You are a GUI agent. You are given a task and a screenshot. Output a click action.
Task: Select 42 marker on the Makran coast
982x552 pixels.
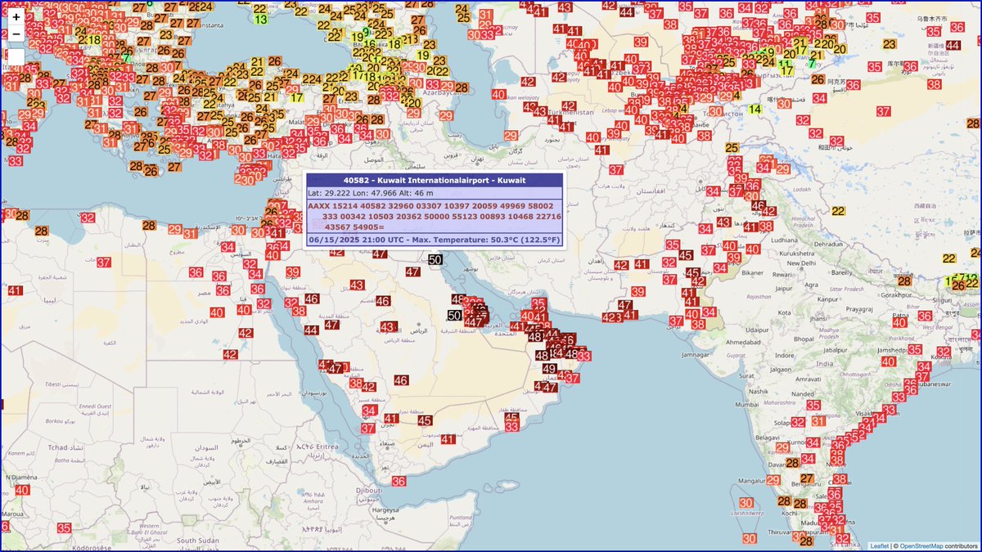(610, 317)
